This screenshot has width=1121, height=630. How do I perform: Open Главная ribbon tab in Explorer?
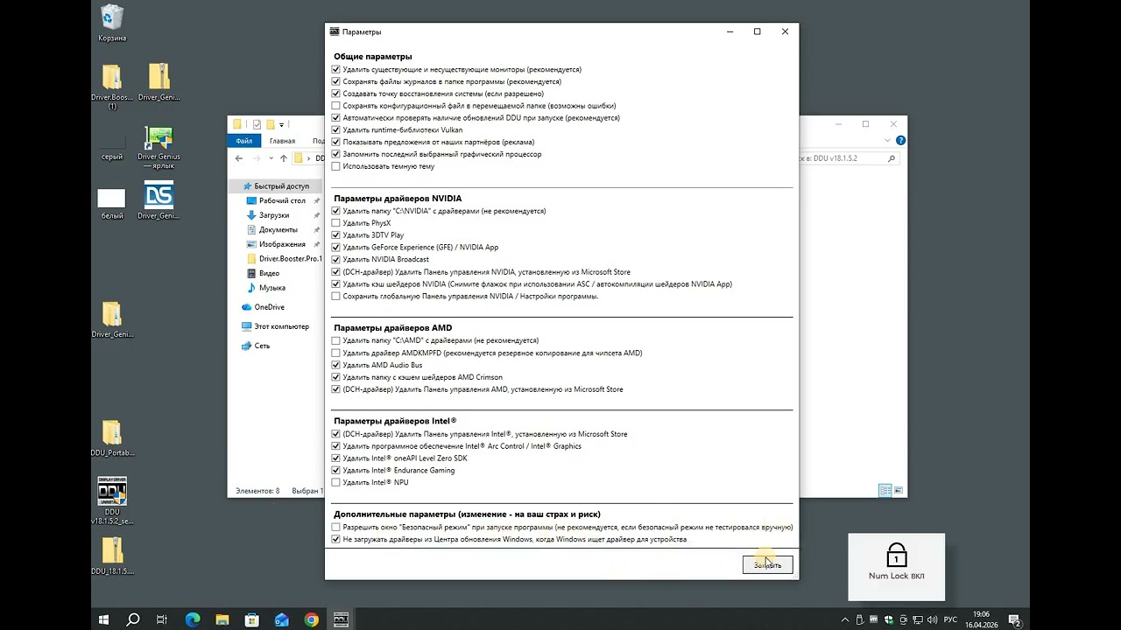[x=282, y=141]
